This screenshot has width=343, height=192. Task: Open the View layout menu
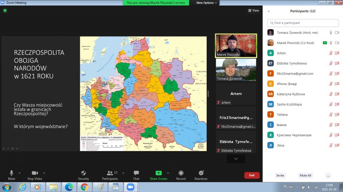254,11
